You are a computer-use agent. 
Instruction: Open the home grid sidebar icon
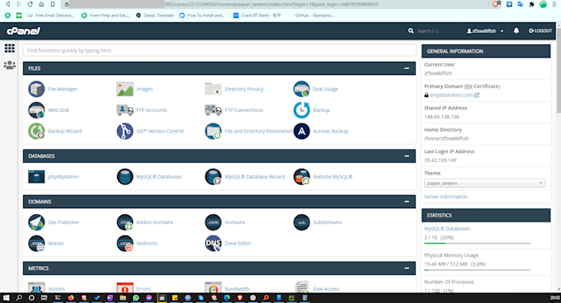10,48
